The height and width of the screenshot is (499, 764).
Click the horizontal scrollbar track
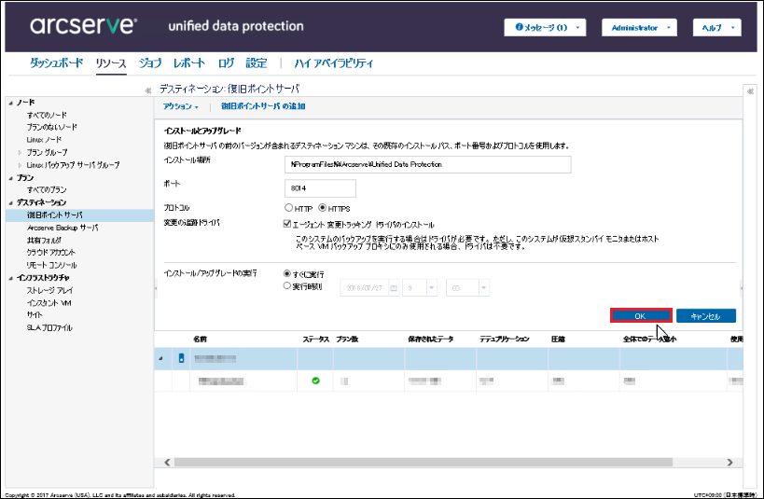[423, 462]
